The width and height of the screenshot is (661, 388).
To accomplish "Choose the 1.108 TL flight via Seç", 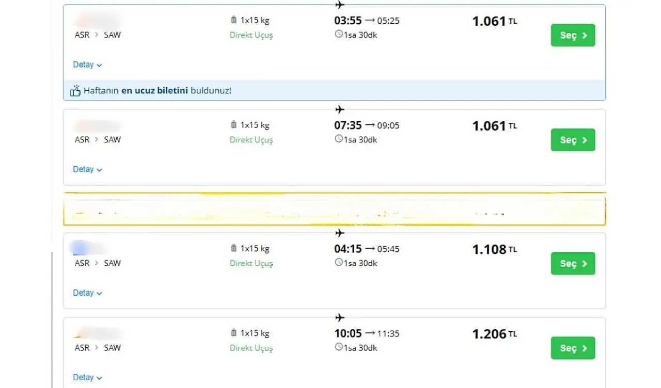I will click(x=573, y=263).
